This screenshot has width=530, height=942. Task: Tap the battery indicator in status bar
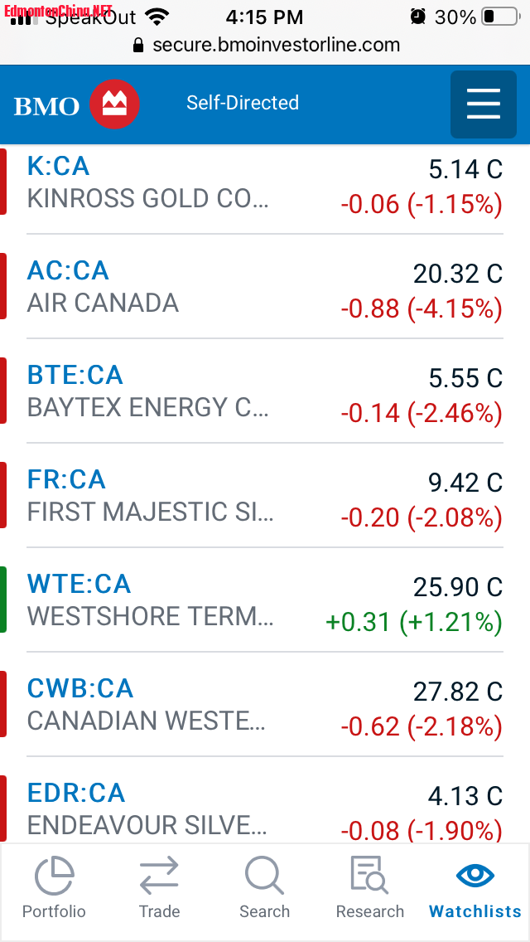point(499,17)
